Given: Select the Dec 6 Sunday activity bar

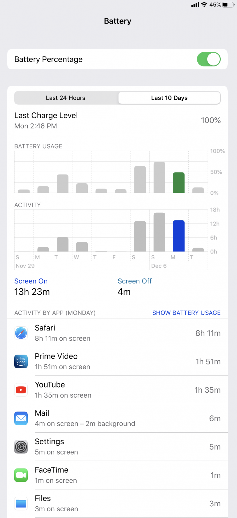Looking at the screenshot, I should [159, 232].
